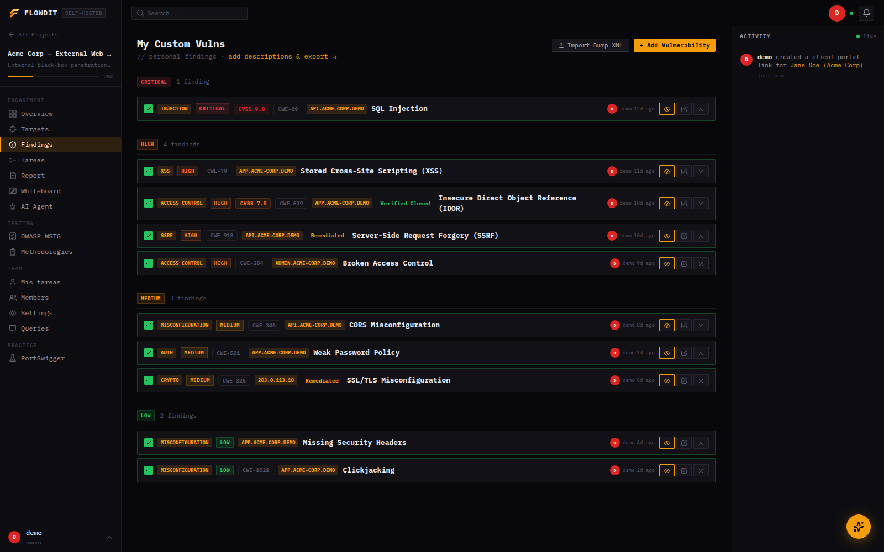The width and height of the screenshot is (884, 552).
Task: Remove the Weak Password Policy finding
Action: coord(701,353)
